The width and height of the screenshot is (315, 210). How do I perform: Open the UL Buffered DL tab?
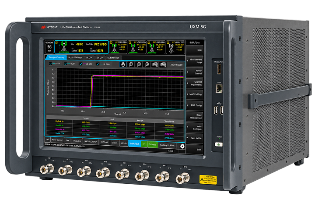point(113,58)
